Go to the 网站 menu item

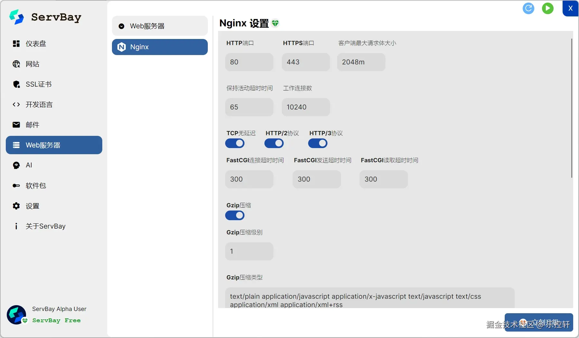tap(54, 64)
